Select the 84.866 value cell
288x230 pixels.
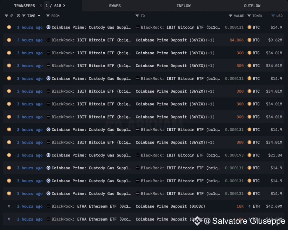pyautogui.click(x=237, y=40)
